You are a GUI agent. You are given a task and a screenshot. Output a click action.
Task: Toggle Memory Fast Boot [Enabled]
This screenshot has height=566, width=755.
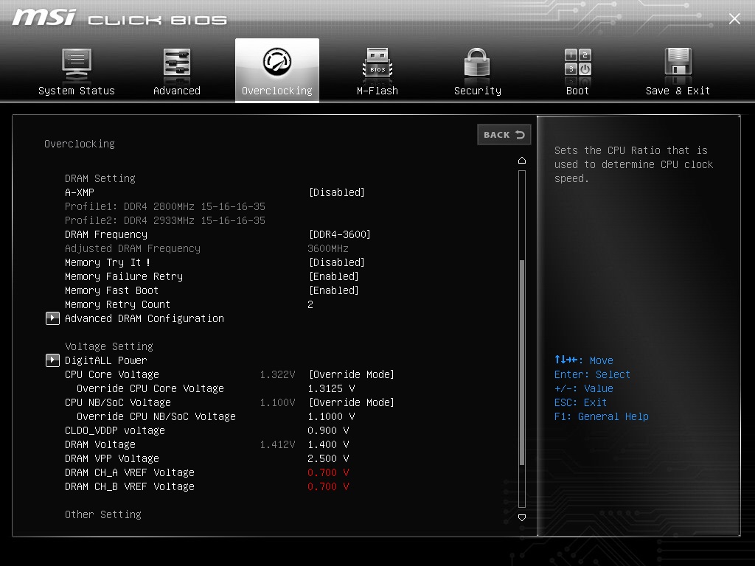point(334,290)
